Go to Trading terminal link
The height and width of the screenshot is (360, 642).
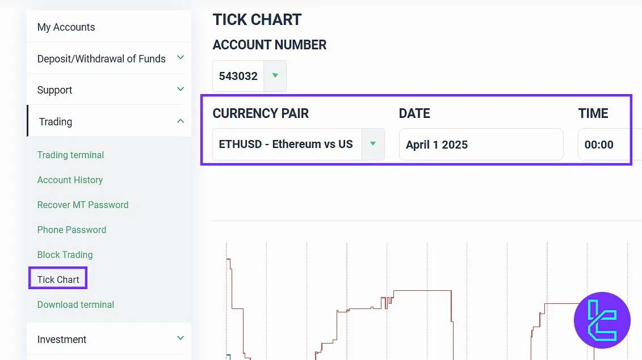pyautogui.click(x=70, y=155)
